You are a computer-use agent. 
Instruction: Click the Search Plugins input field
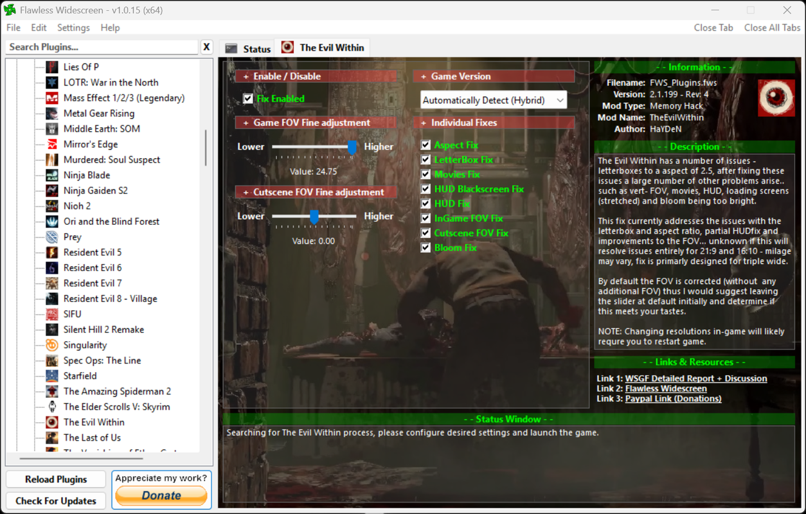(102, 47)
